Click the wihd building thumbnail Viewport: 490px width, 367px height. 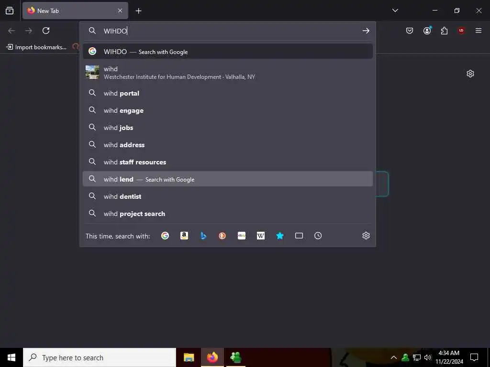(x=92, y=72)
